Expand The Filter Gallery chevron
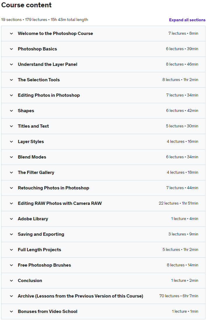Screen dimensions: 207x322 11,173
